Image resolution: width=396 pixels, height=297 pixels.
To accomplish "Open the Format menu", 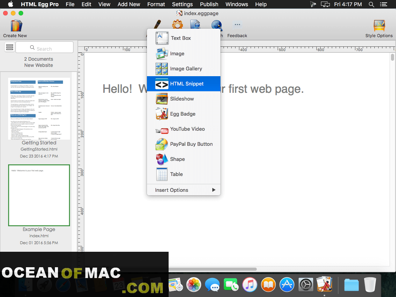I will tap(156, 4).
